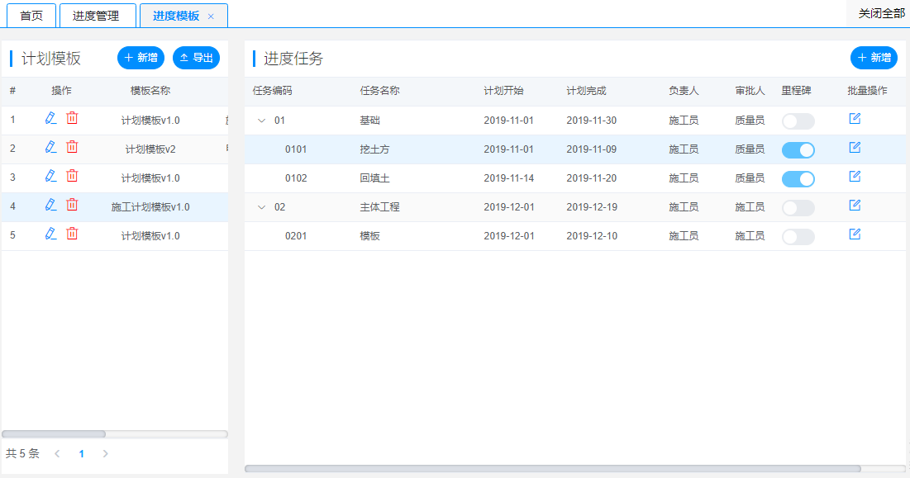Collapse task group 01 基础
Image resolution: width=910 pixels, height=478 pixels.
click(262, 121)
